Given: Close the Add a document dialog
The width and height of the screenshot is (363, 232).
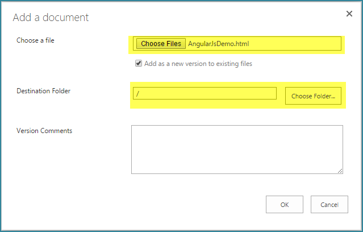Looking at the screenshot, I should click(349, 14).
